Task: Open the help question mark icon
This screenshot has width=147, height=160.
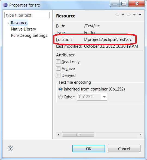Action: click(10, 148)
